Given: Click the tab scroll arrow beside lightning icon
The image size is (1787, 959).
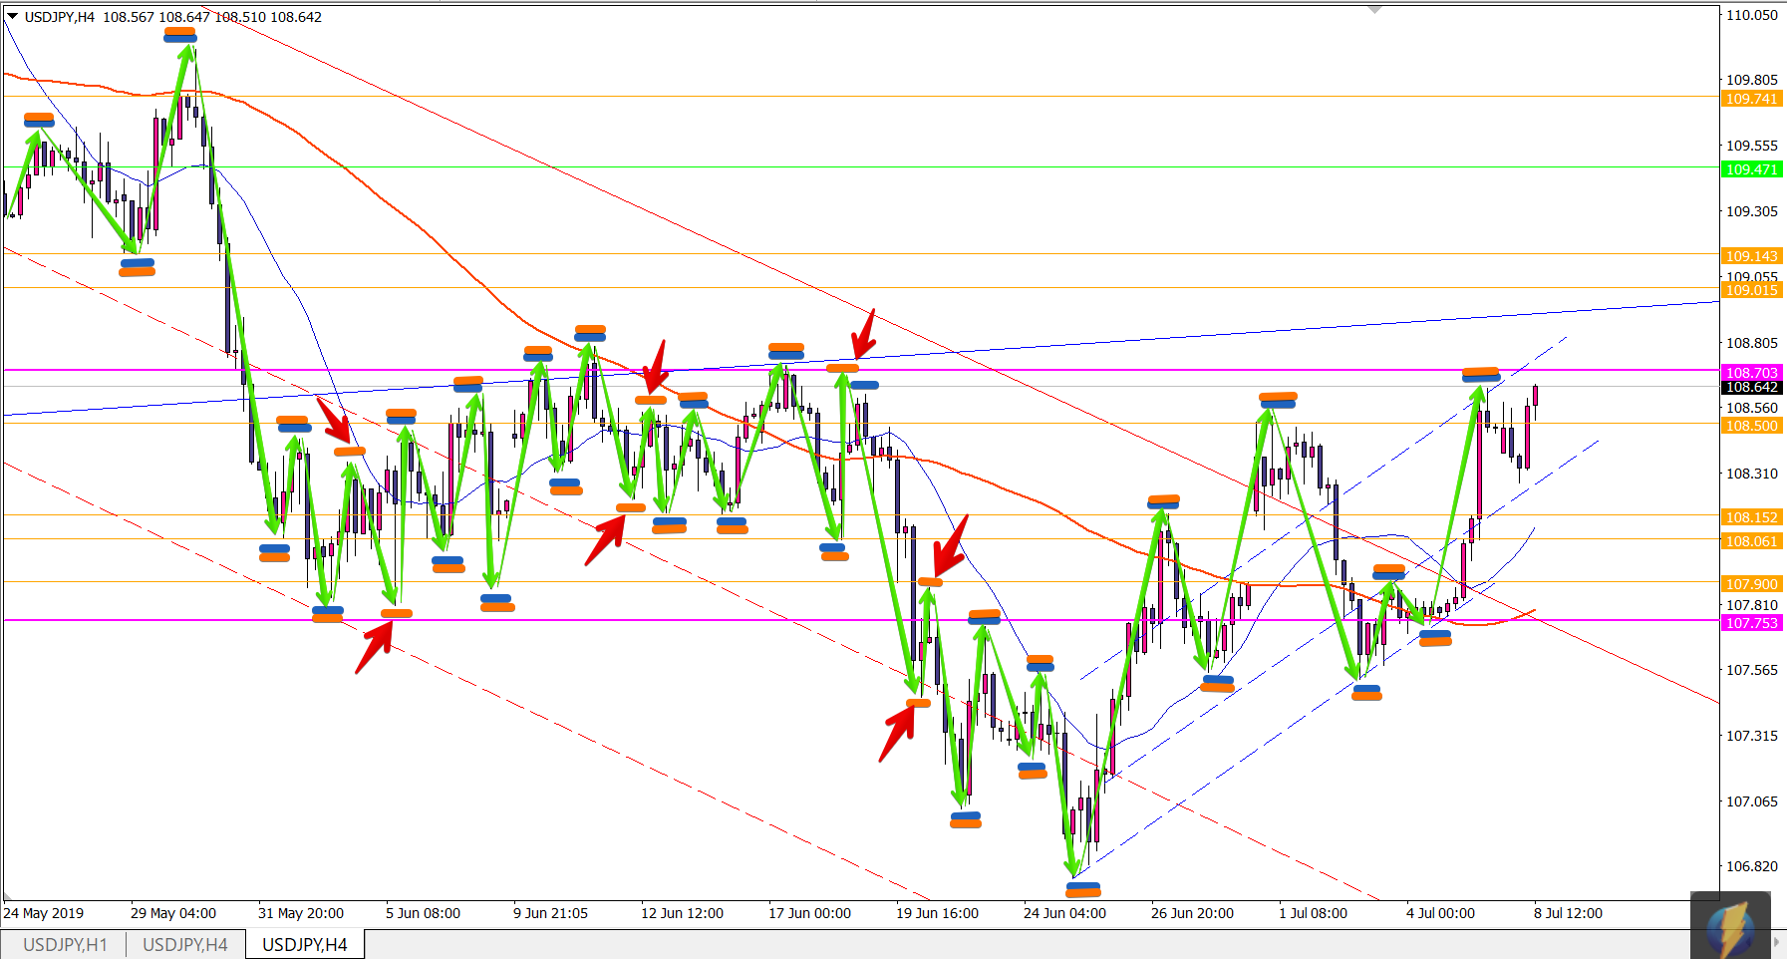Looking at the screenshot, I should [x=1776, y=941].
